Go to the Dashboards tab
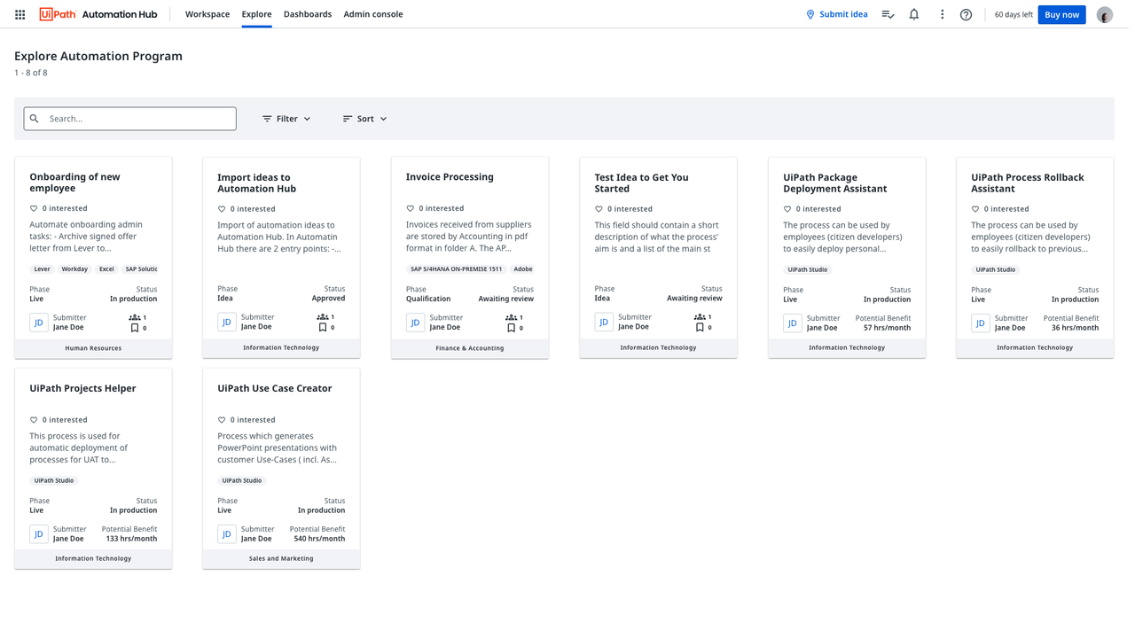 pyautogui.click(x=308, y=14)
